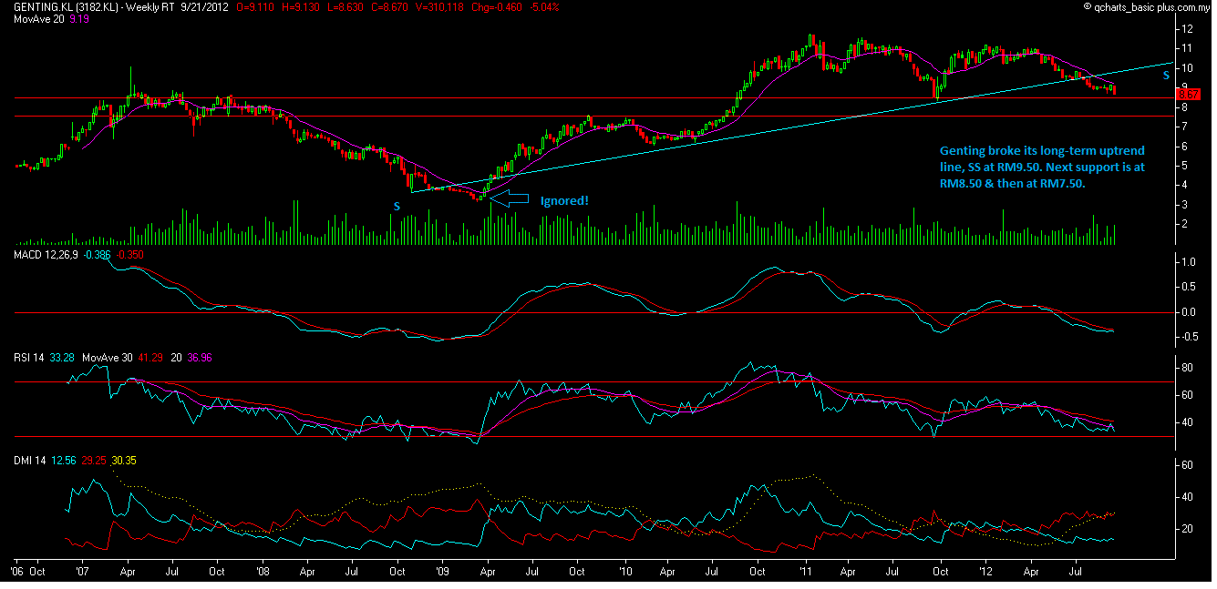Click the red 8.67 current price tag
The image size is (1217, 589).
pyautogui.click(x=1188, y=94)
